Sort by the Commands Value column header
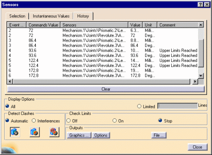The width and height of the screenshot is (212, 155). 43,25
